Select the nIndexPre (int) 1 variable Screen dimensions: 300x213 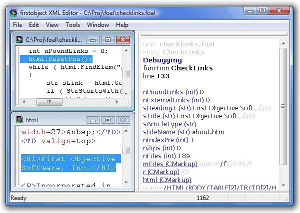[x=168, y=140]
